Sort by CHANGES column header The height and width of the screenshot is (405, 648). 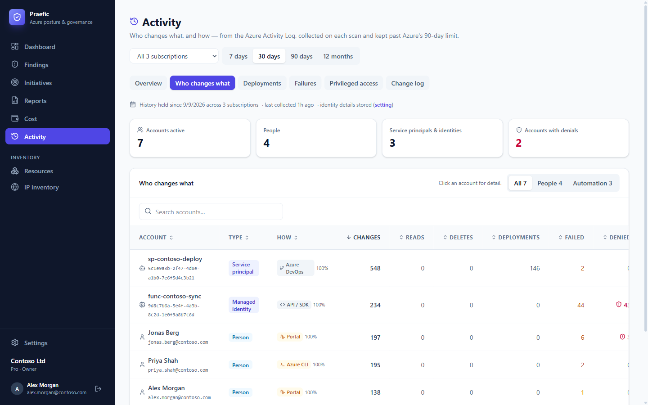tap(364, 238)
